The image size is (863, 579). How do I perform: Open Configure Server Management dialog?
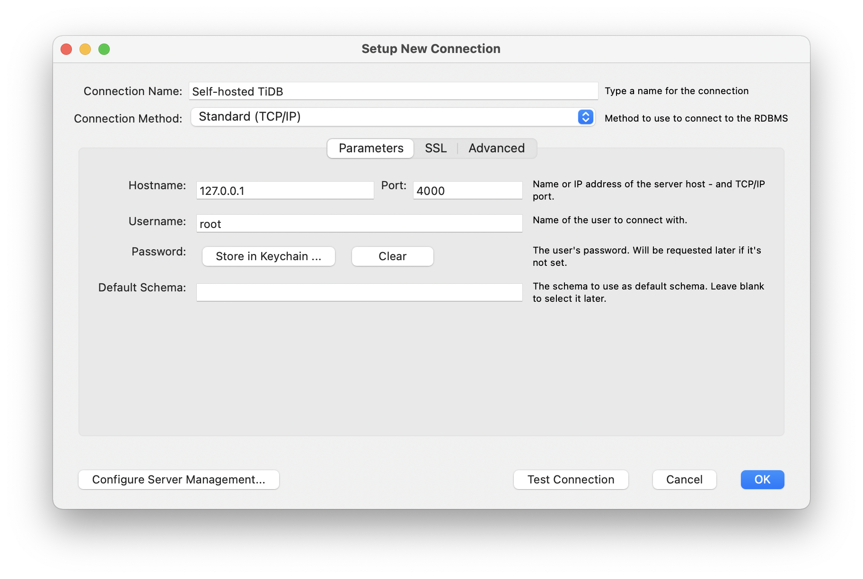[178, 479]
